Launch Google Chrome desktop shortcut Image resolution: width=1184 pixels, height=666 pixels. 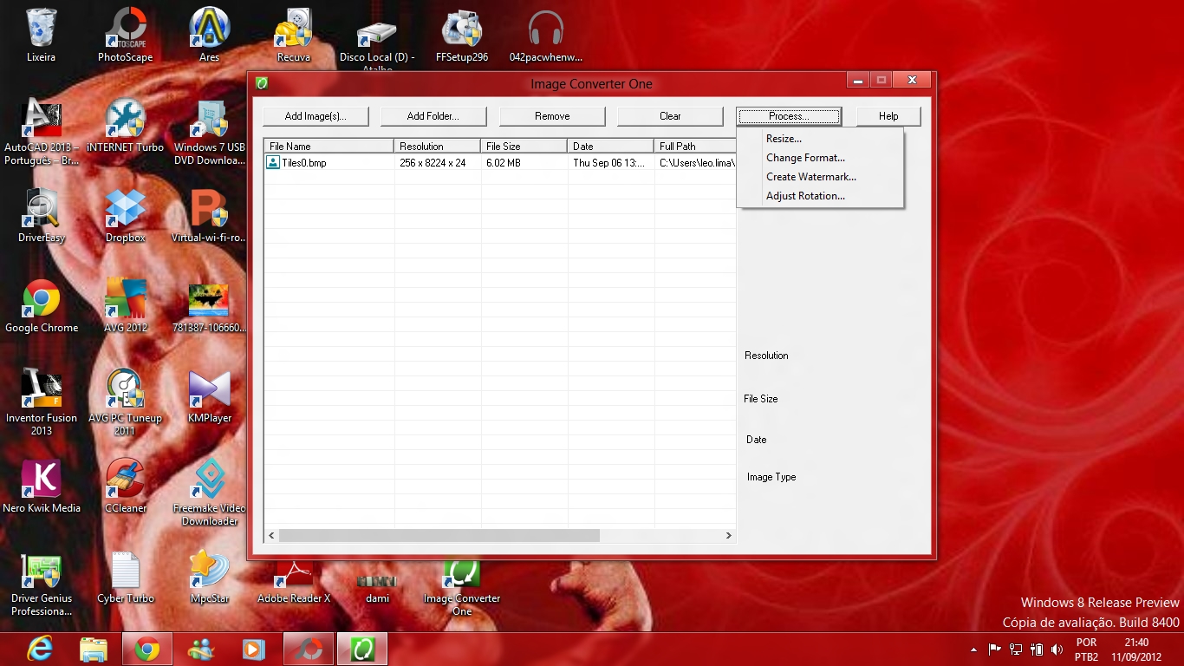(x=41, y=306)
